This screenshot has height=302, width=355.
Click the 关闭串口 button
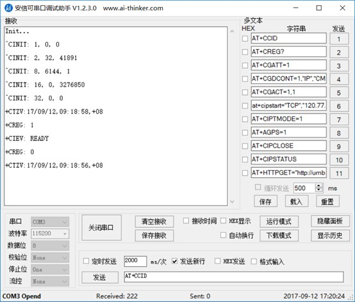tap(101, 228)
